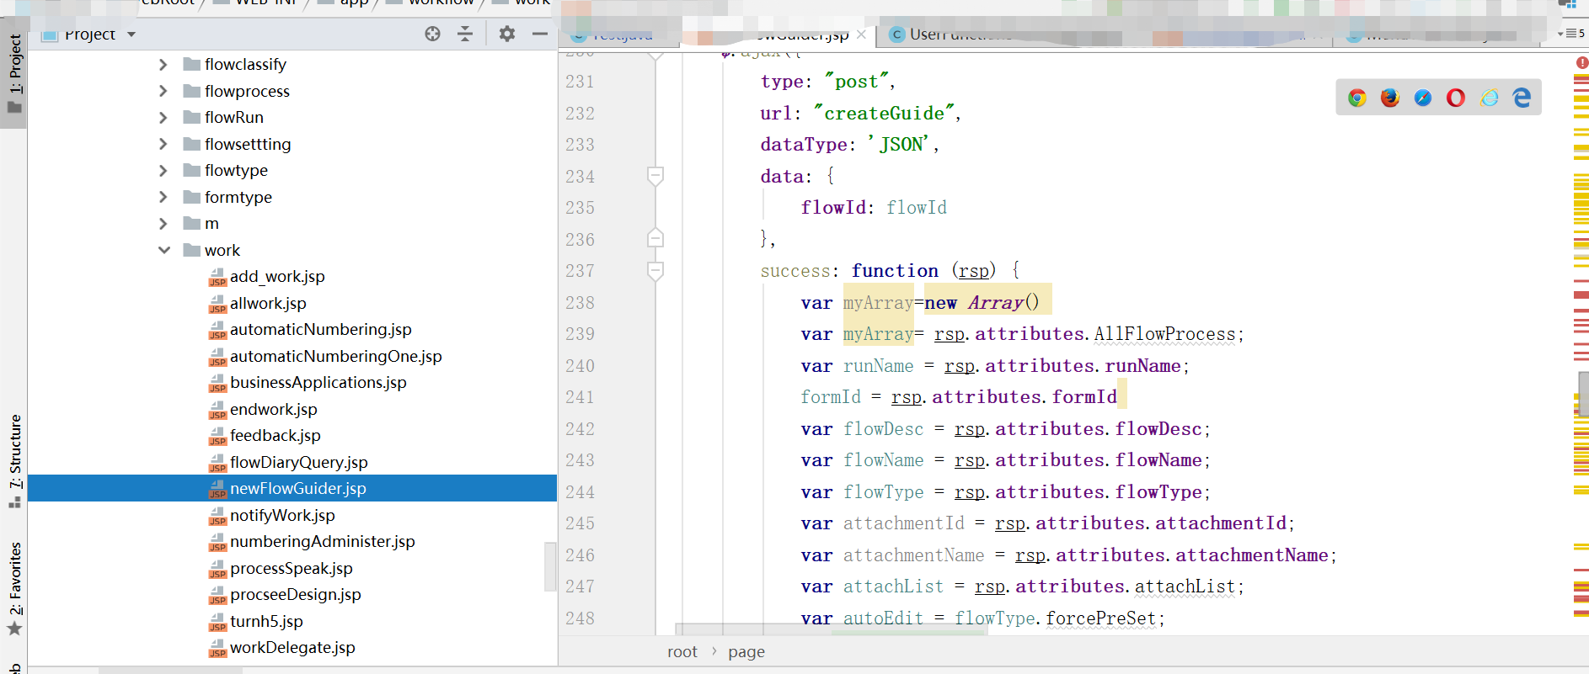The image size is (1589, 674).
Task: Click the root breadcrumb
Action: point(682,652)
